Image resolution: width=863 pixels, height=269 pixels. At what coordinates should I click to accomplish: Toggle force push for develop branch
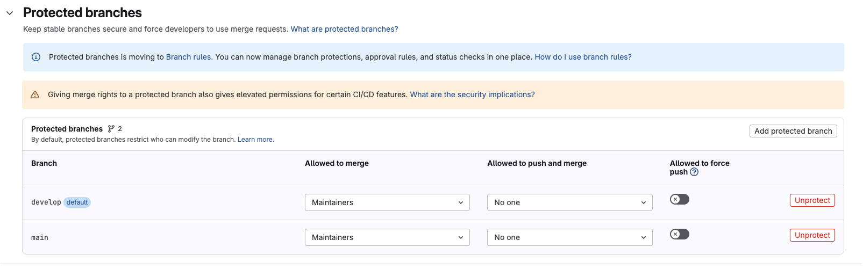(x=679, y=199)
